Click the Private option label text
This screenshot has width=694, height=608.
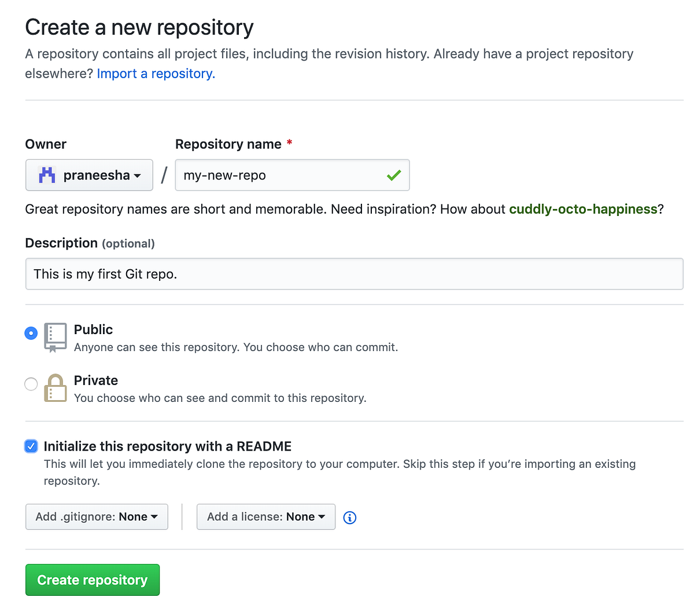[x=96, y=380]
